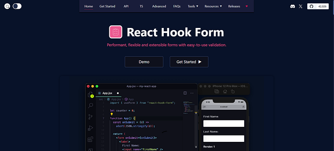Open the X (Twitter) icon link

pyautogui.click(x=301, y=6)
